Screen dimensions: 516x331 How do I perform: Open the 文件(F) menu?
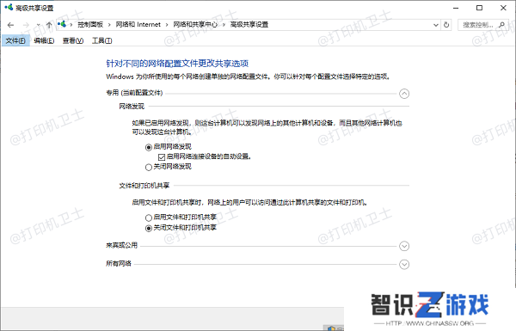[x=15, y=40]
